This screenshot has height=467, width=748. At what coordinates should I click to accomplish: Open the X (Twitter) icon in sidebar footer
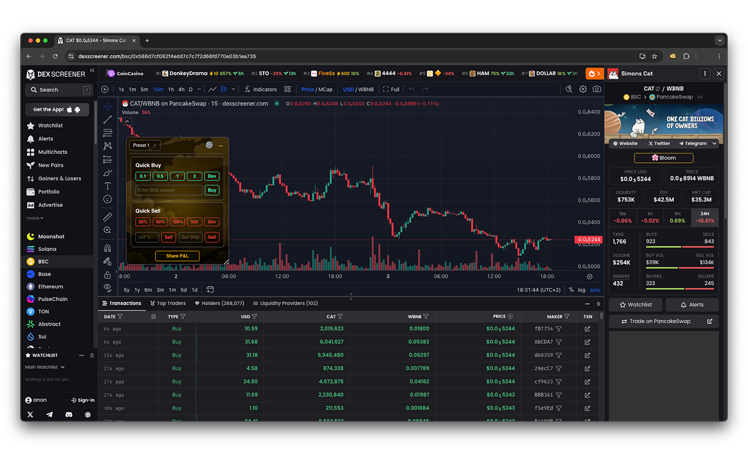(x=30, y=414)
